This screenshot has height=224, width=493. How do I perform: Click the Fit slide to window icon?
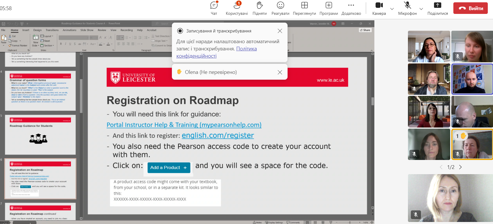click(x=372, y=223)
